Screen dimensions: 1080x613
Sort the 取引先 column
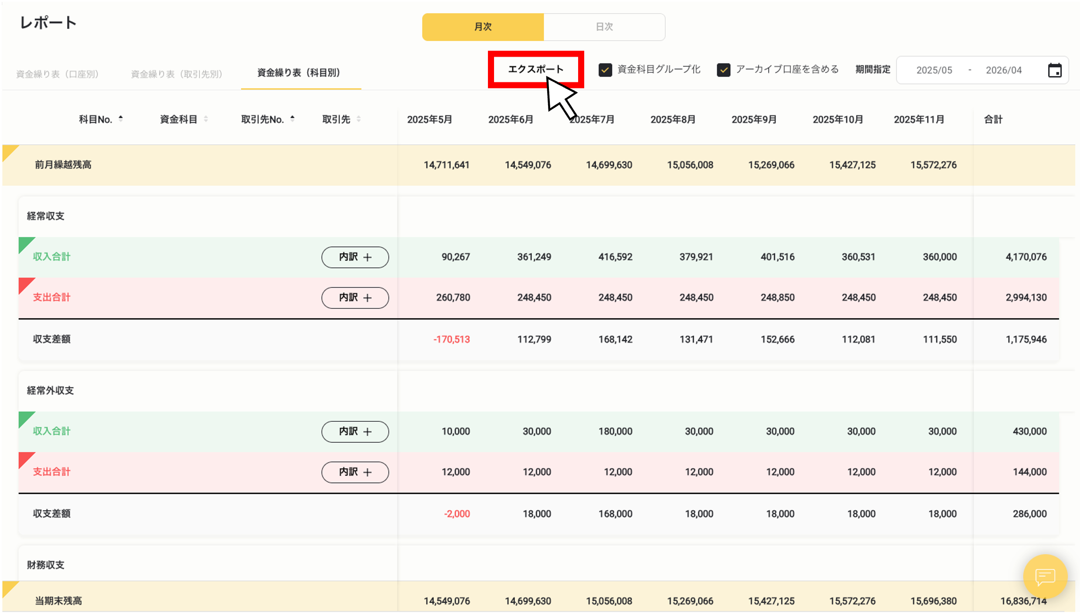(x=358, y=119)
